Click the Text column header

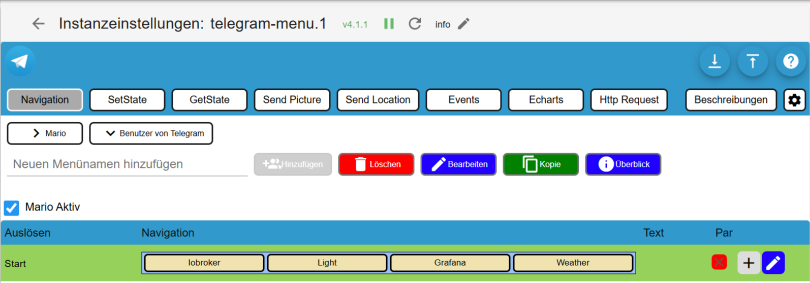coord(653,233)
